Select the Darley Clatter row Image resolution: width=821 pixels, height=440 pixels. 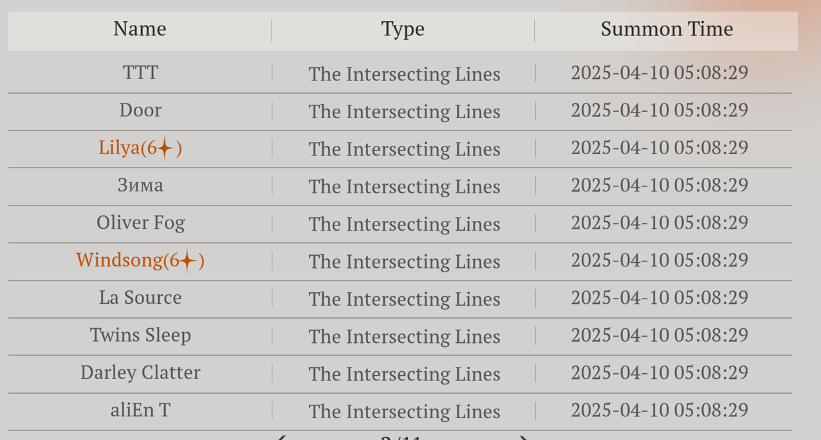tap(140, 373)
